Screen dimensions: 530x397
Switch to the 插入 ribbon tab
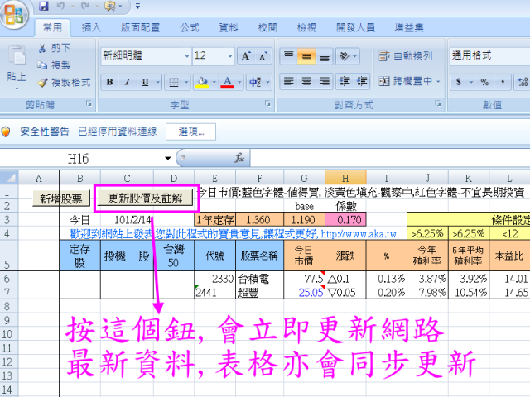pos(91,27)
